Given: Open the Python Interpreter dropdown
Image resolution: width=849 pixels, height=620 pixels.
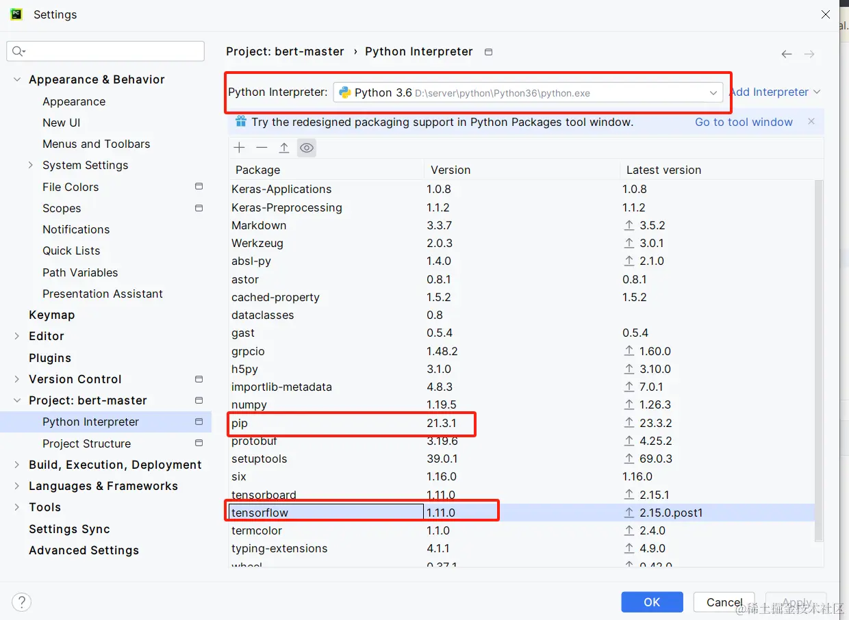Looking at the screenshot, I should (x=528, y=92).
